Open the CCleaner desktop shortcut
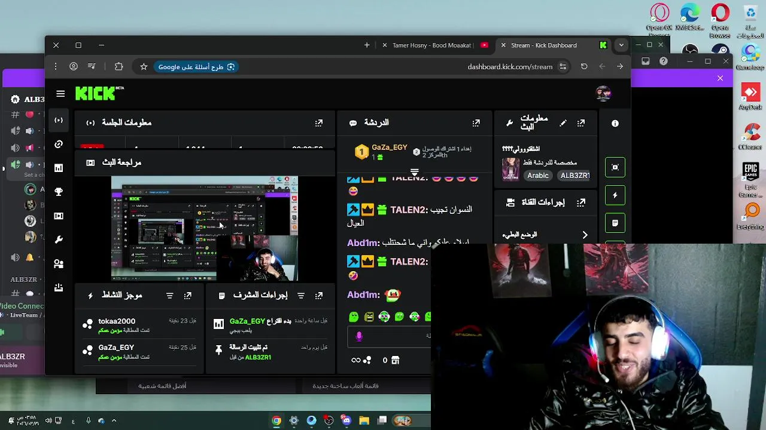766x430 pixels. (x=750, y=137)
